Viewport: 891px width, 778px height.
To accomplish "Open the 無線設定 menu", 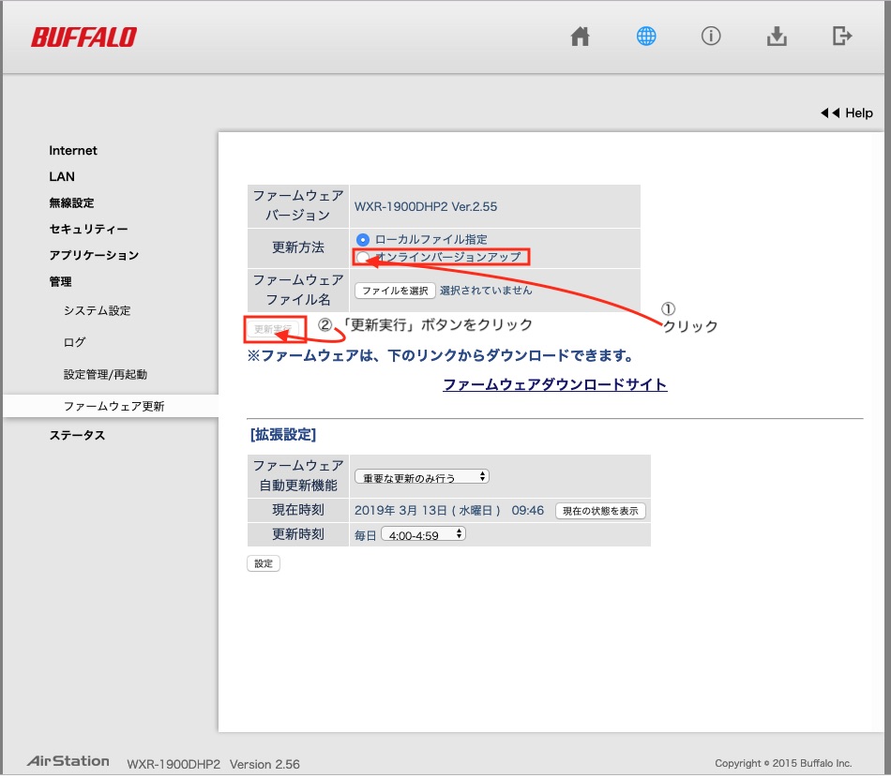I will pyautogui.click(x=71, y=202).
